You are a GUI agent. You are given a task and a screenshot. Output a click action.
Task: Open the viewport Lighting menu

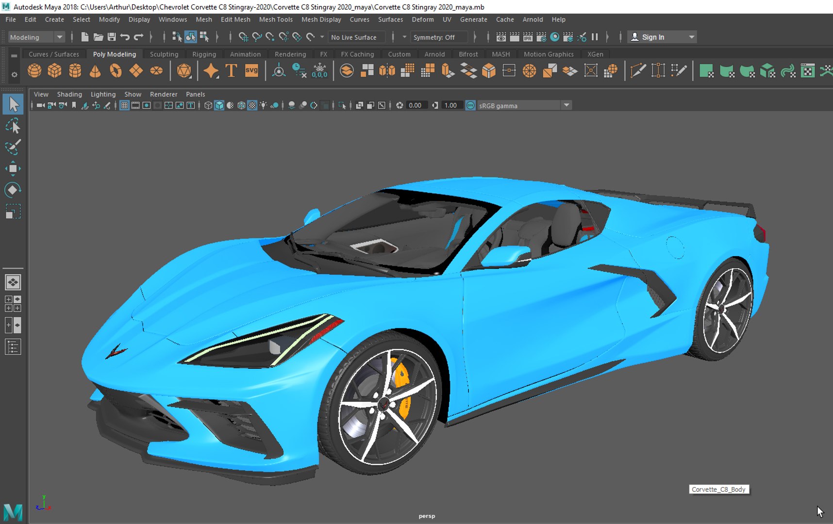(x=103, y=94)
